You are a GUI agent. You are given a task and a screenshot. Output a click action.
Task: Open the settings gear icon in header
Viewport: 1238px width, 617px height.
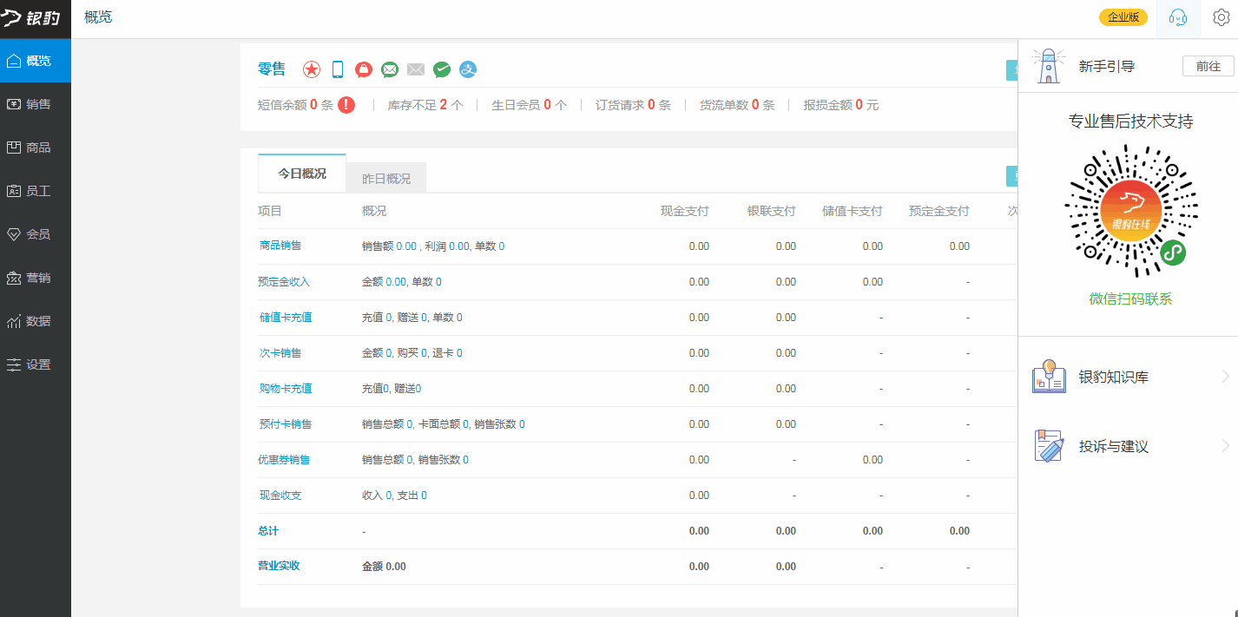point(1221,18)
